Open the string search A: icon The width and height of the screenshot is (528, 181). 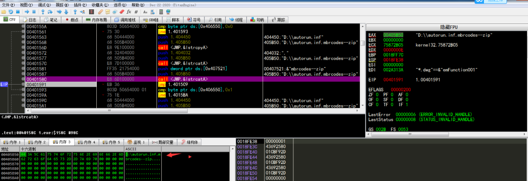(x=145, y=12)
